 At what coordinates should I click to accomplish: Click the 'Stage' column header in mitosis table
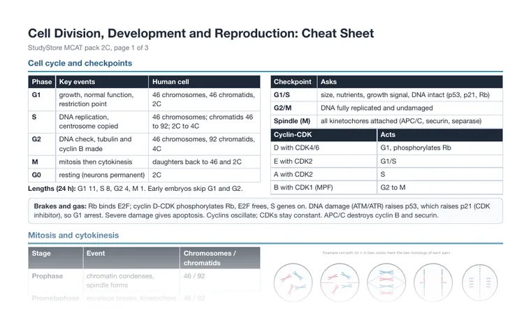[x=55, y=258]
